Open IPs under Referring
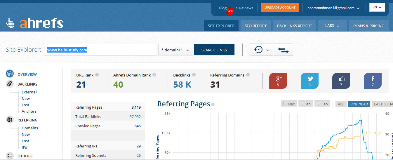This screenshot has height=160, width=393. (x=24, y=147)
